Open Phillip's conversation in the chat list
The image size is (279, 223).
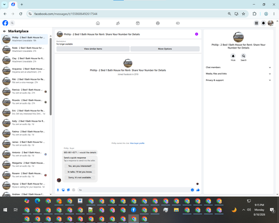point(25,39)
